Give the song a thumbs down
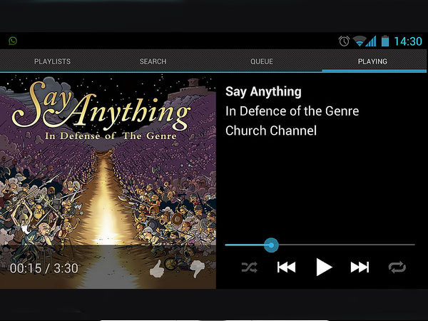Viewport: 428px width, 321px height. pyautogui.click(x=197, y=269)
